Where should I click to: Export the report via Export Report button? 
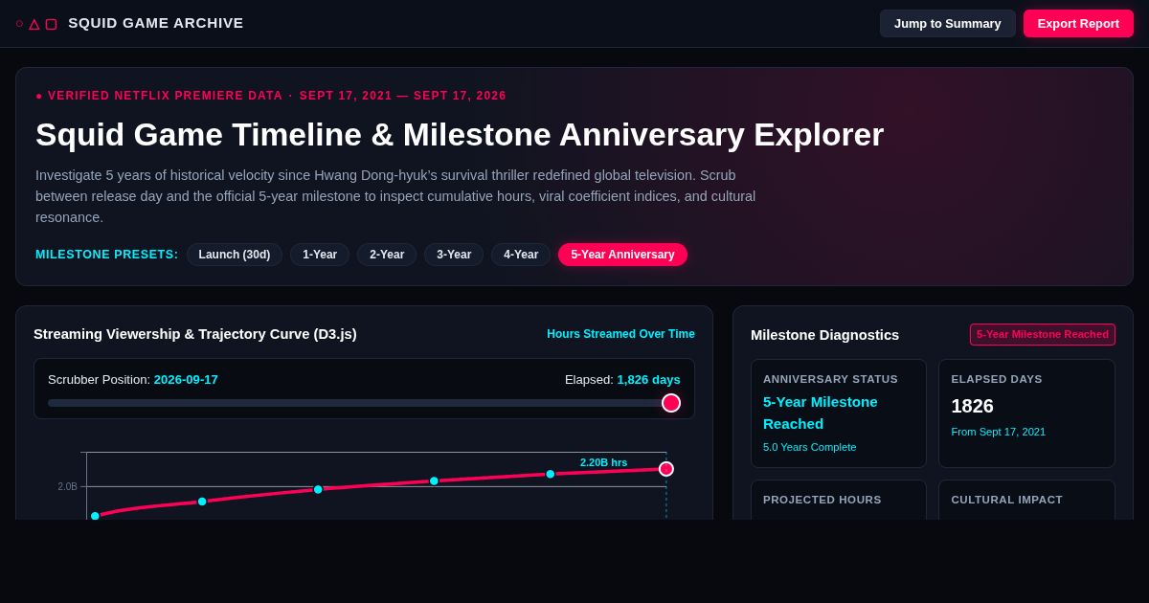(1078, 23)
